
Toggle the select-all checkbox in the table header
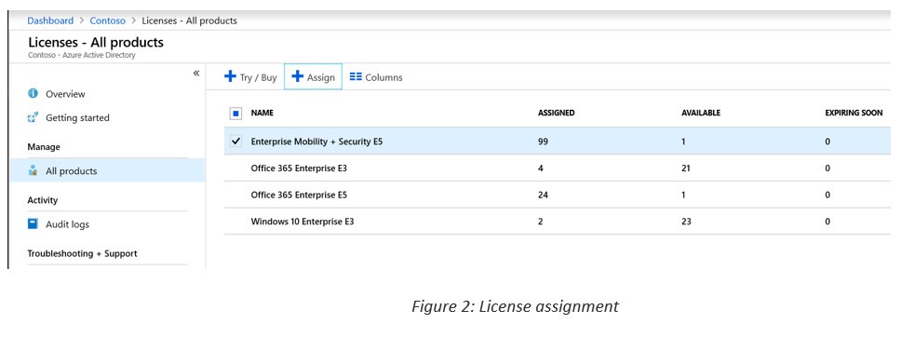click(236, 114)
